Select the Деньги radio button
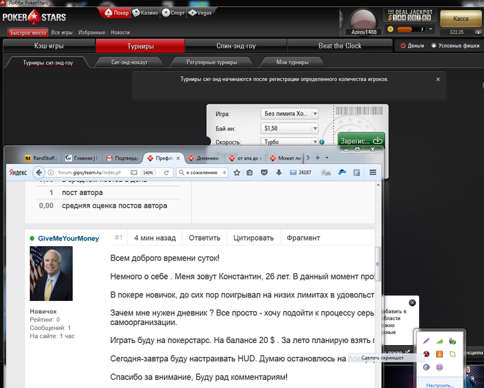The width and height of the screenshot is (484, 388). pos(403,46)
